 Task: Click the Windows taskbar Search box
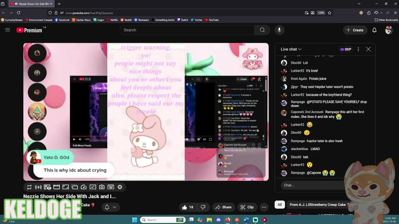[x=163, y=220]
